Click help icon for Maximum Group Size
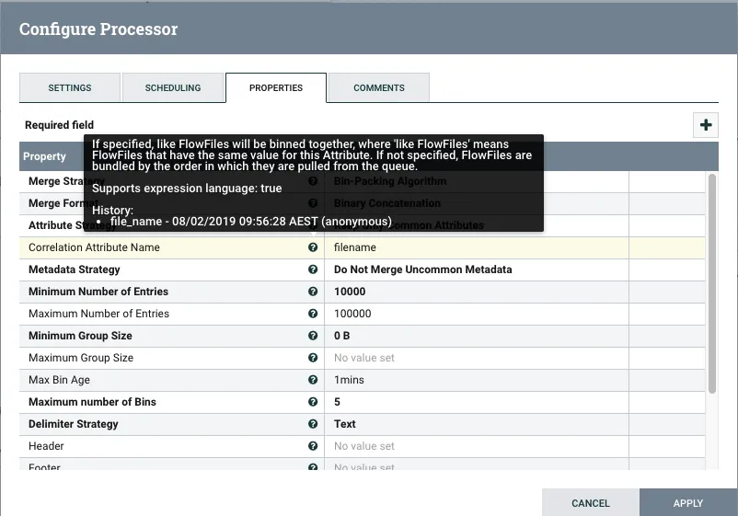738x516 pixels. click(313, 358)
